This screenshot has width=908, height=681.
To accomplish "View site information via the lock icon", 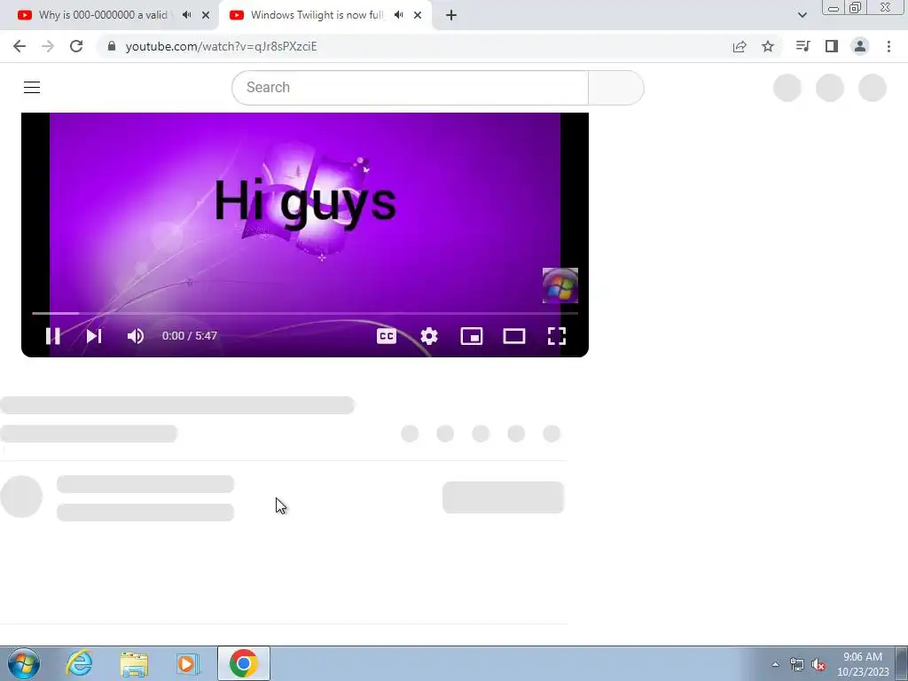I will point(112,46).
